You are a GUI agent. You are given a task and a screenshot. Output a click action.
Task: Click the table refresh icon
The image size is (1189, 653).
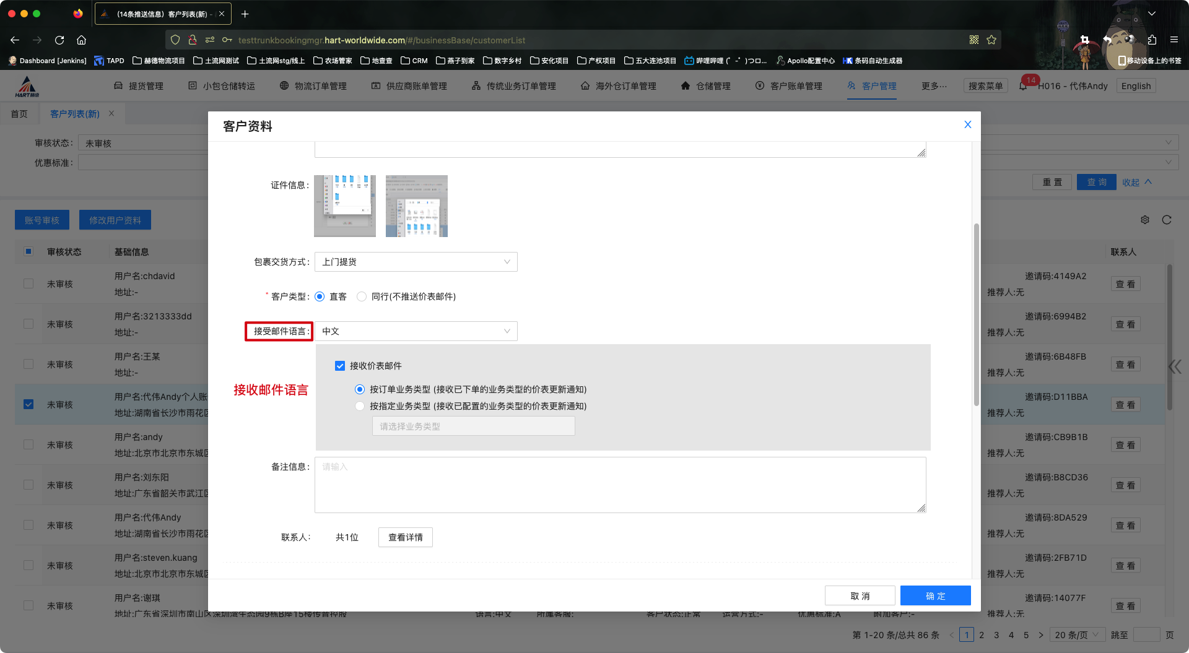(x=1167, y=220)
